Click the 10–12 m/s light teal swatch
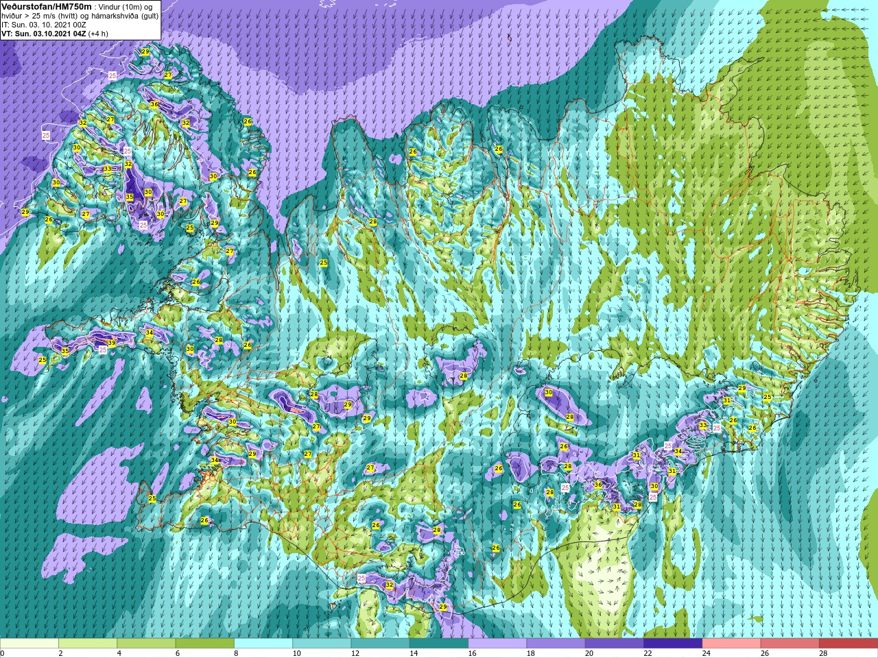Image resolution: width=878 pixels, height=658 pixels. point(322,644)
